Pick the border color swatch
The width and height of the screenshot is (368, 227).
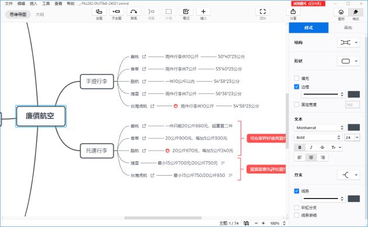[x=353, y=95]
